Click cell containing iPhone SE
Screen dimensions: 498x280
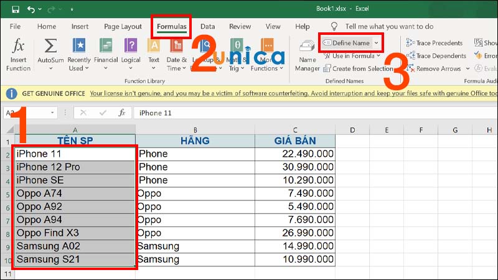point(75,180)
